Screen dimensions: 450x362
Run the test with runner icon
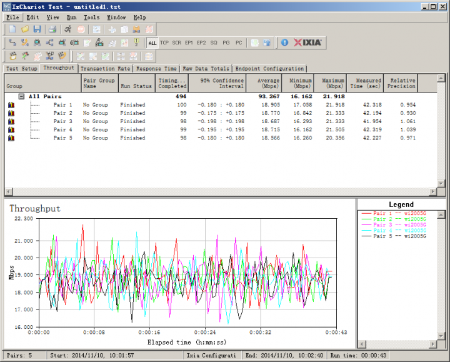click(x=68, y=29)
